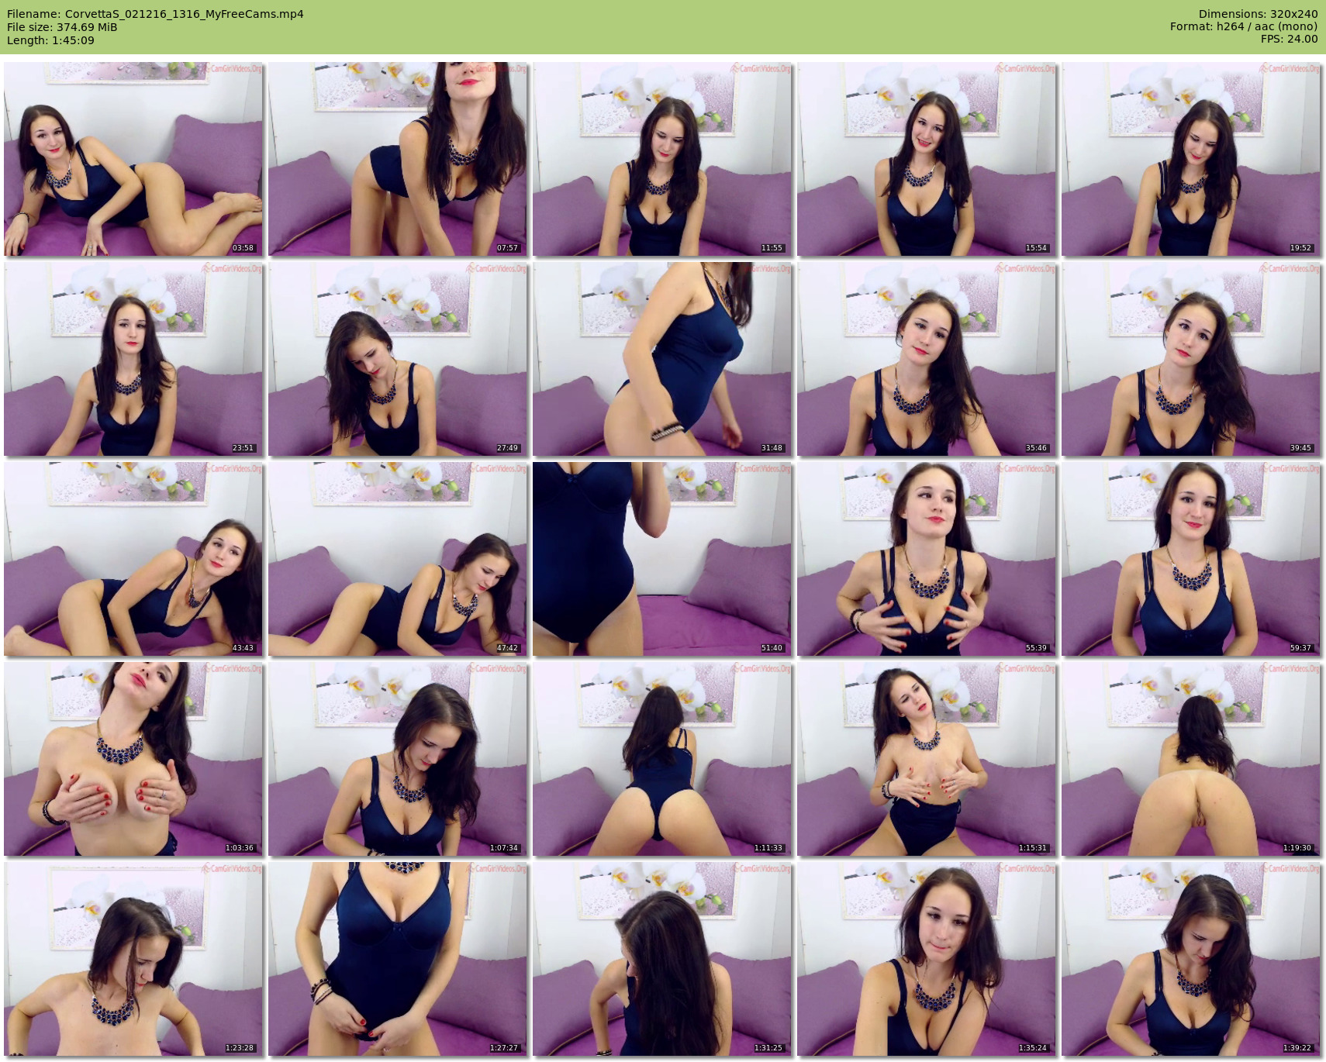Screen dimensions: 1326x1062
Task: Select the frame marked 47:42
Action: tap(398, 559)
